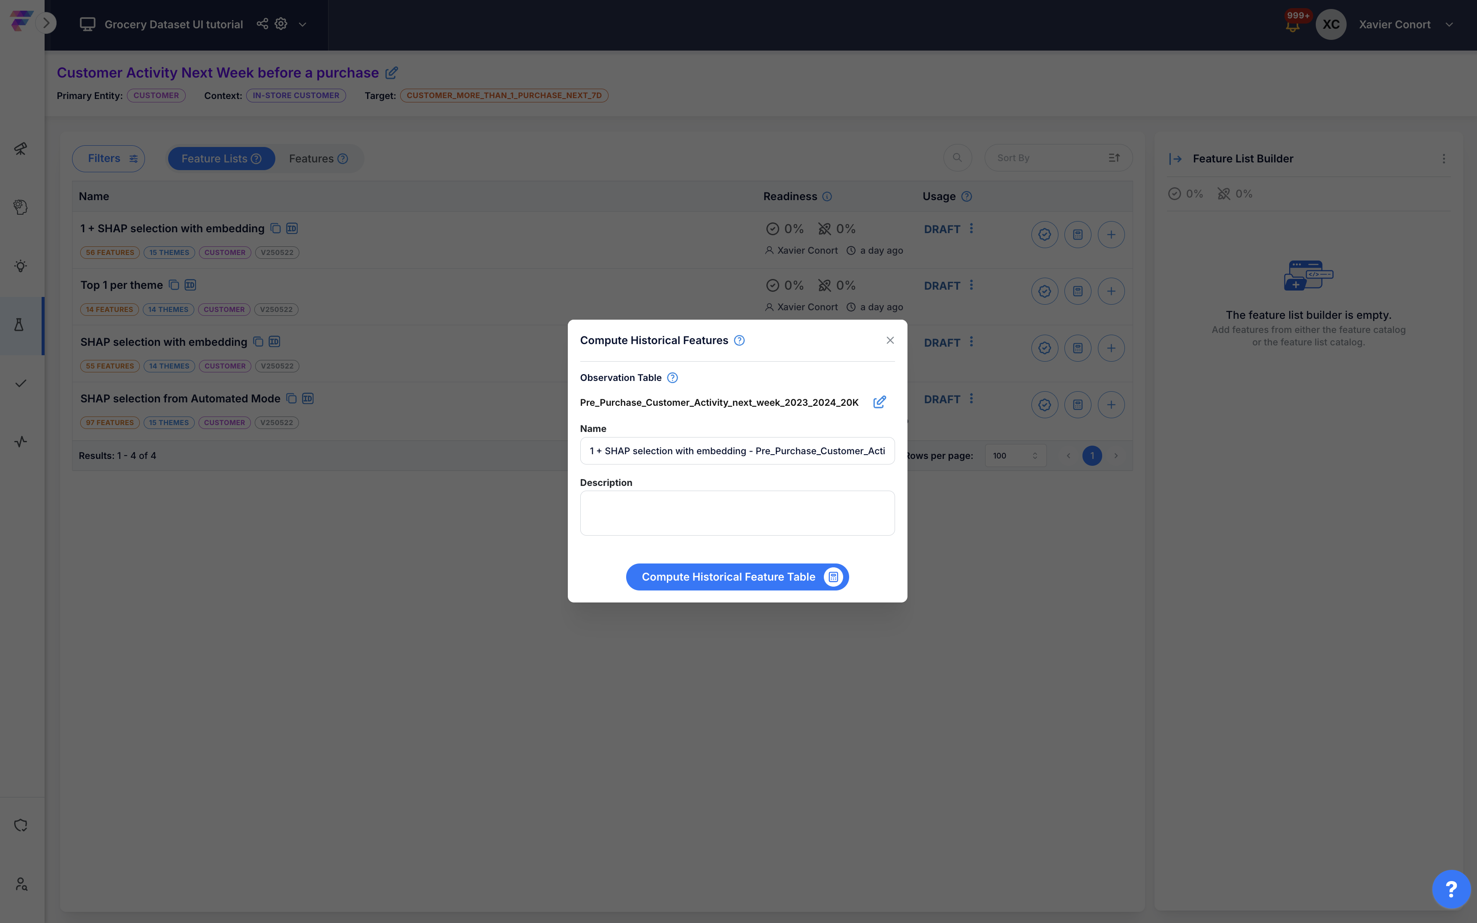
Task: Open the shield icon in the sidebar
Action: [x=20, y=825]
